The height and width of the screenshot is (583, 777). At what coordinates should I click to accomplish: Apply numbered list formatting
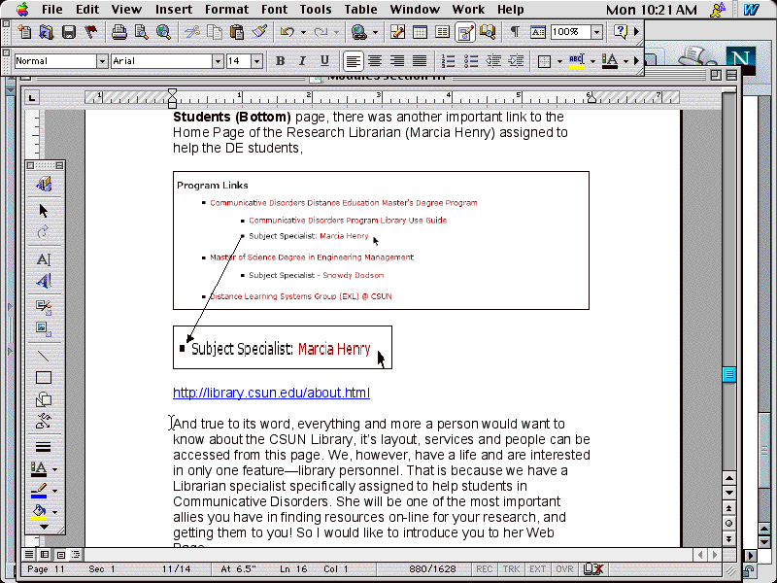pos(448,61)
